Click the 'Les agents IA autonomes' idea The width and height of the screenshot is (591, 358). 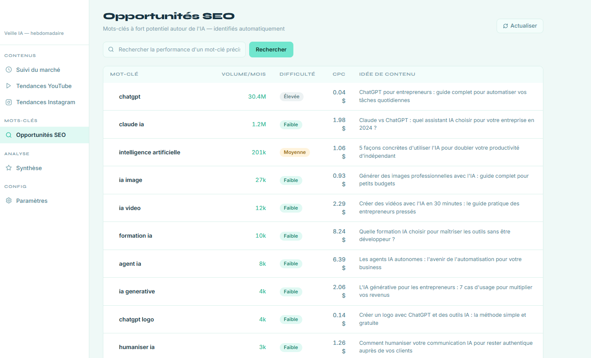pyautogui.click(x=440, y=264)
